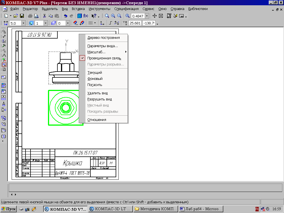
Task: Select Удалить вид in context menu
Action: pos(97,93)
